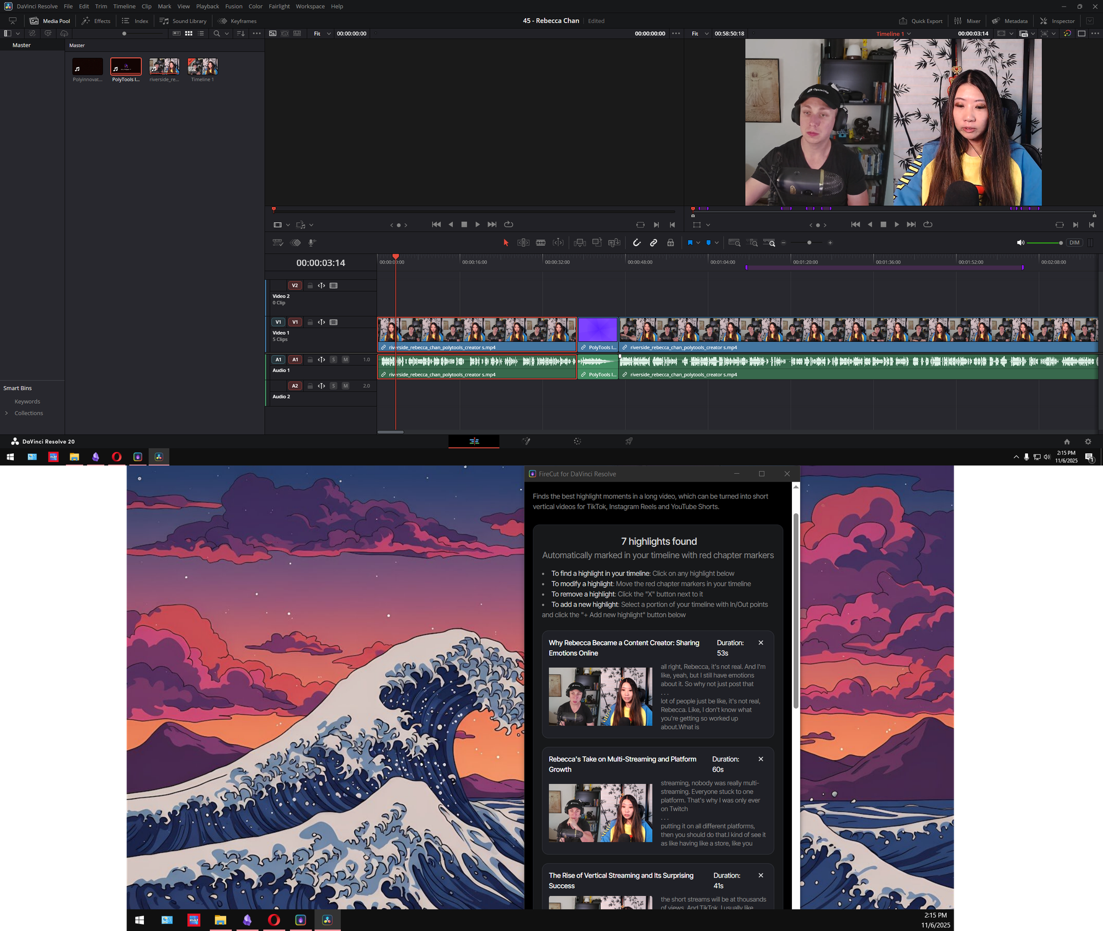Open the Color page icon
The height and width of the screenshot is (931, 1103).
tap(577, 441)
